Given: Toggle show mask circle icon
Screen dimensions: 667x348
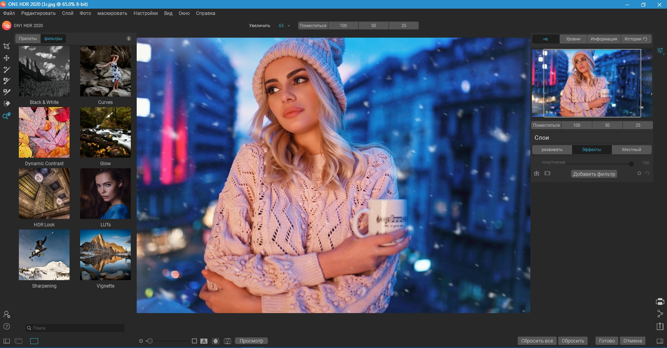Looking at the screenshot, I should click(x=216, y=341).
